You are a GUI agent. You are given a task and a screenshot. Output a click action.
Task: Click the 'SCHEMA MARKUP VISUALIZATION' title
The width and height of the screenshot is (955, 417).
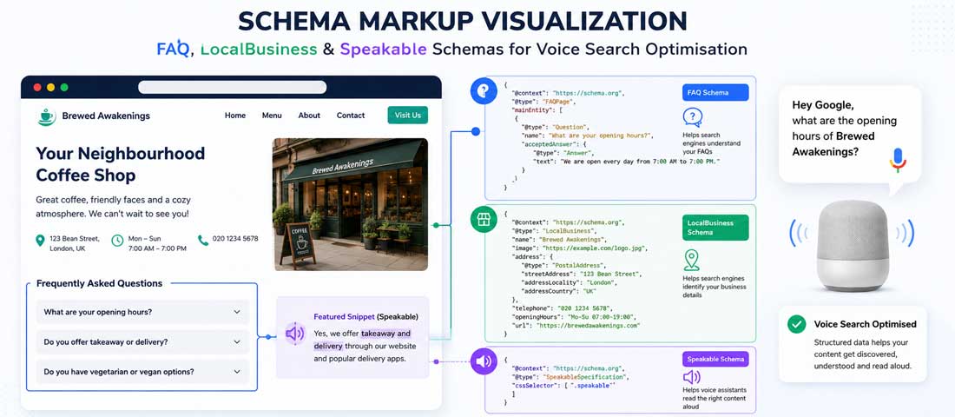click(462, 21)
